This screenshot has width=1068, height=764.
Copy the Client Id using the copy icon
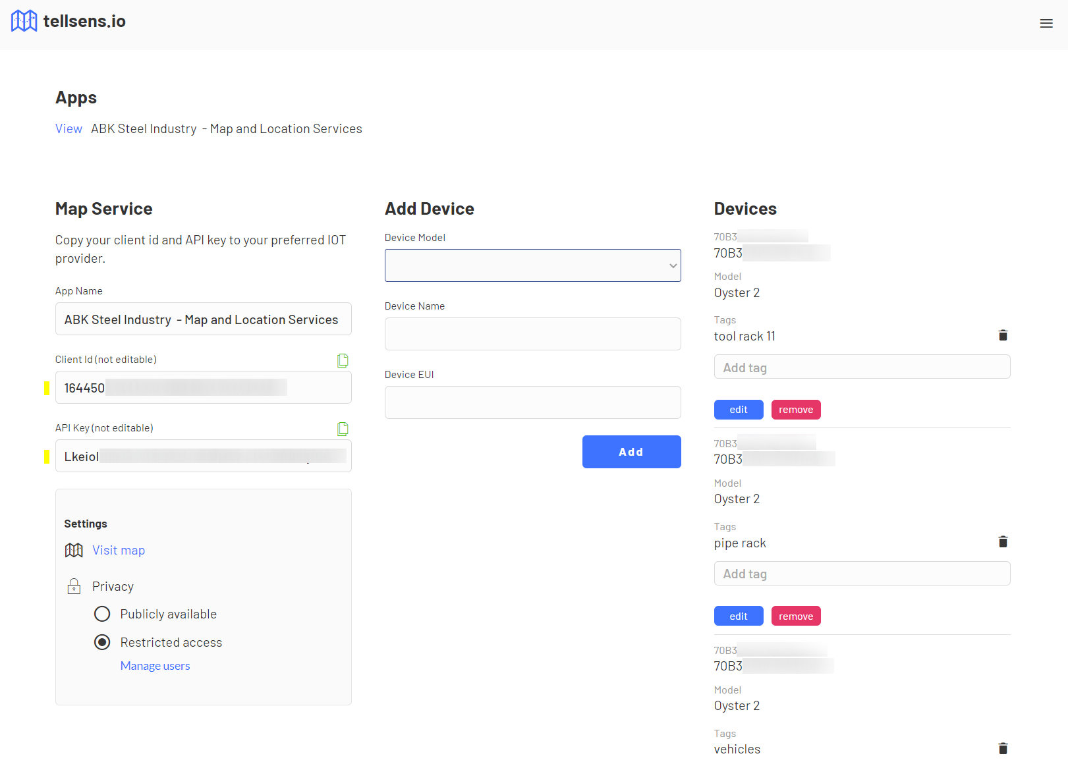coord(342,360)
